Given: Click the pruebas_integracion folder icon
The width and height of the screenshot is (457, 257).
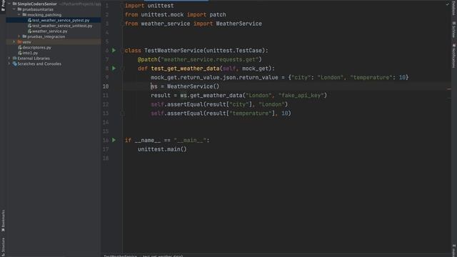Looking at the screenshot, I should [24, 36].
